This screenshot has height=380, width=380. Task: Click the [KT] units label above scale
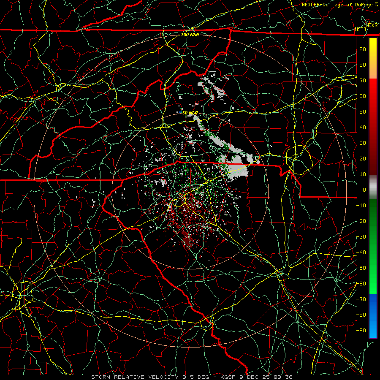pos(361,29)
